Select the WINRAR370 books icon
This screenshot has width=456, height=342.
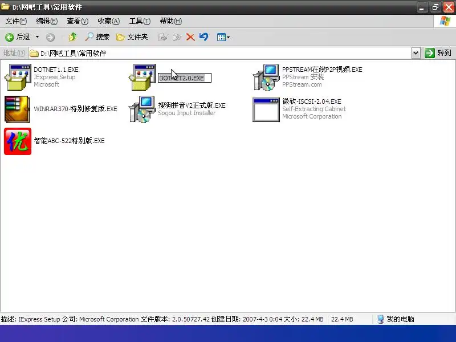17,109
